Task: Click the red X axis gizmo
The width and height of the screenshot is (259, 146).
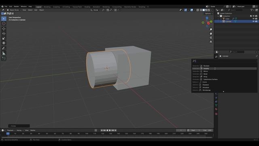Action: (208, 24)
